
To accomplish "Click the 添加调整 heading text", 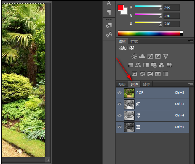I will tap(127, 48).
